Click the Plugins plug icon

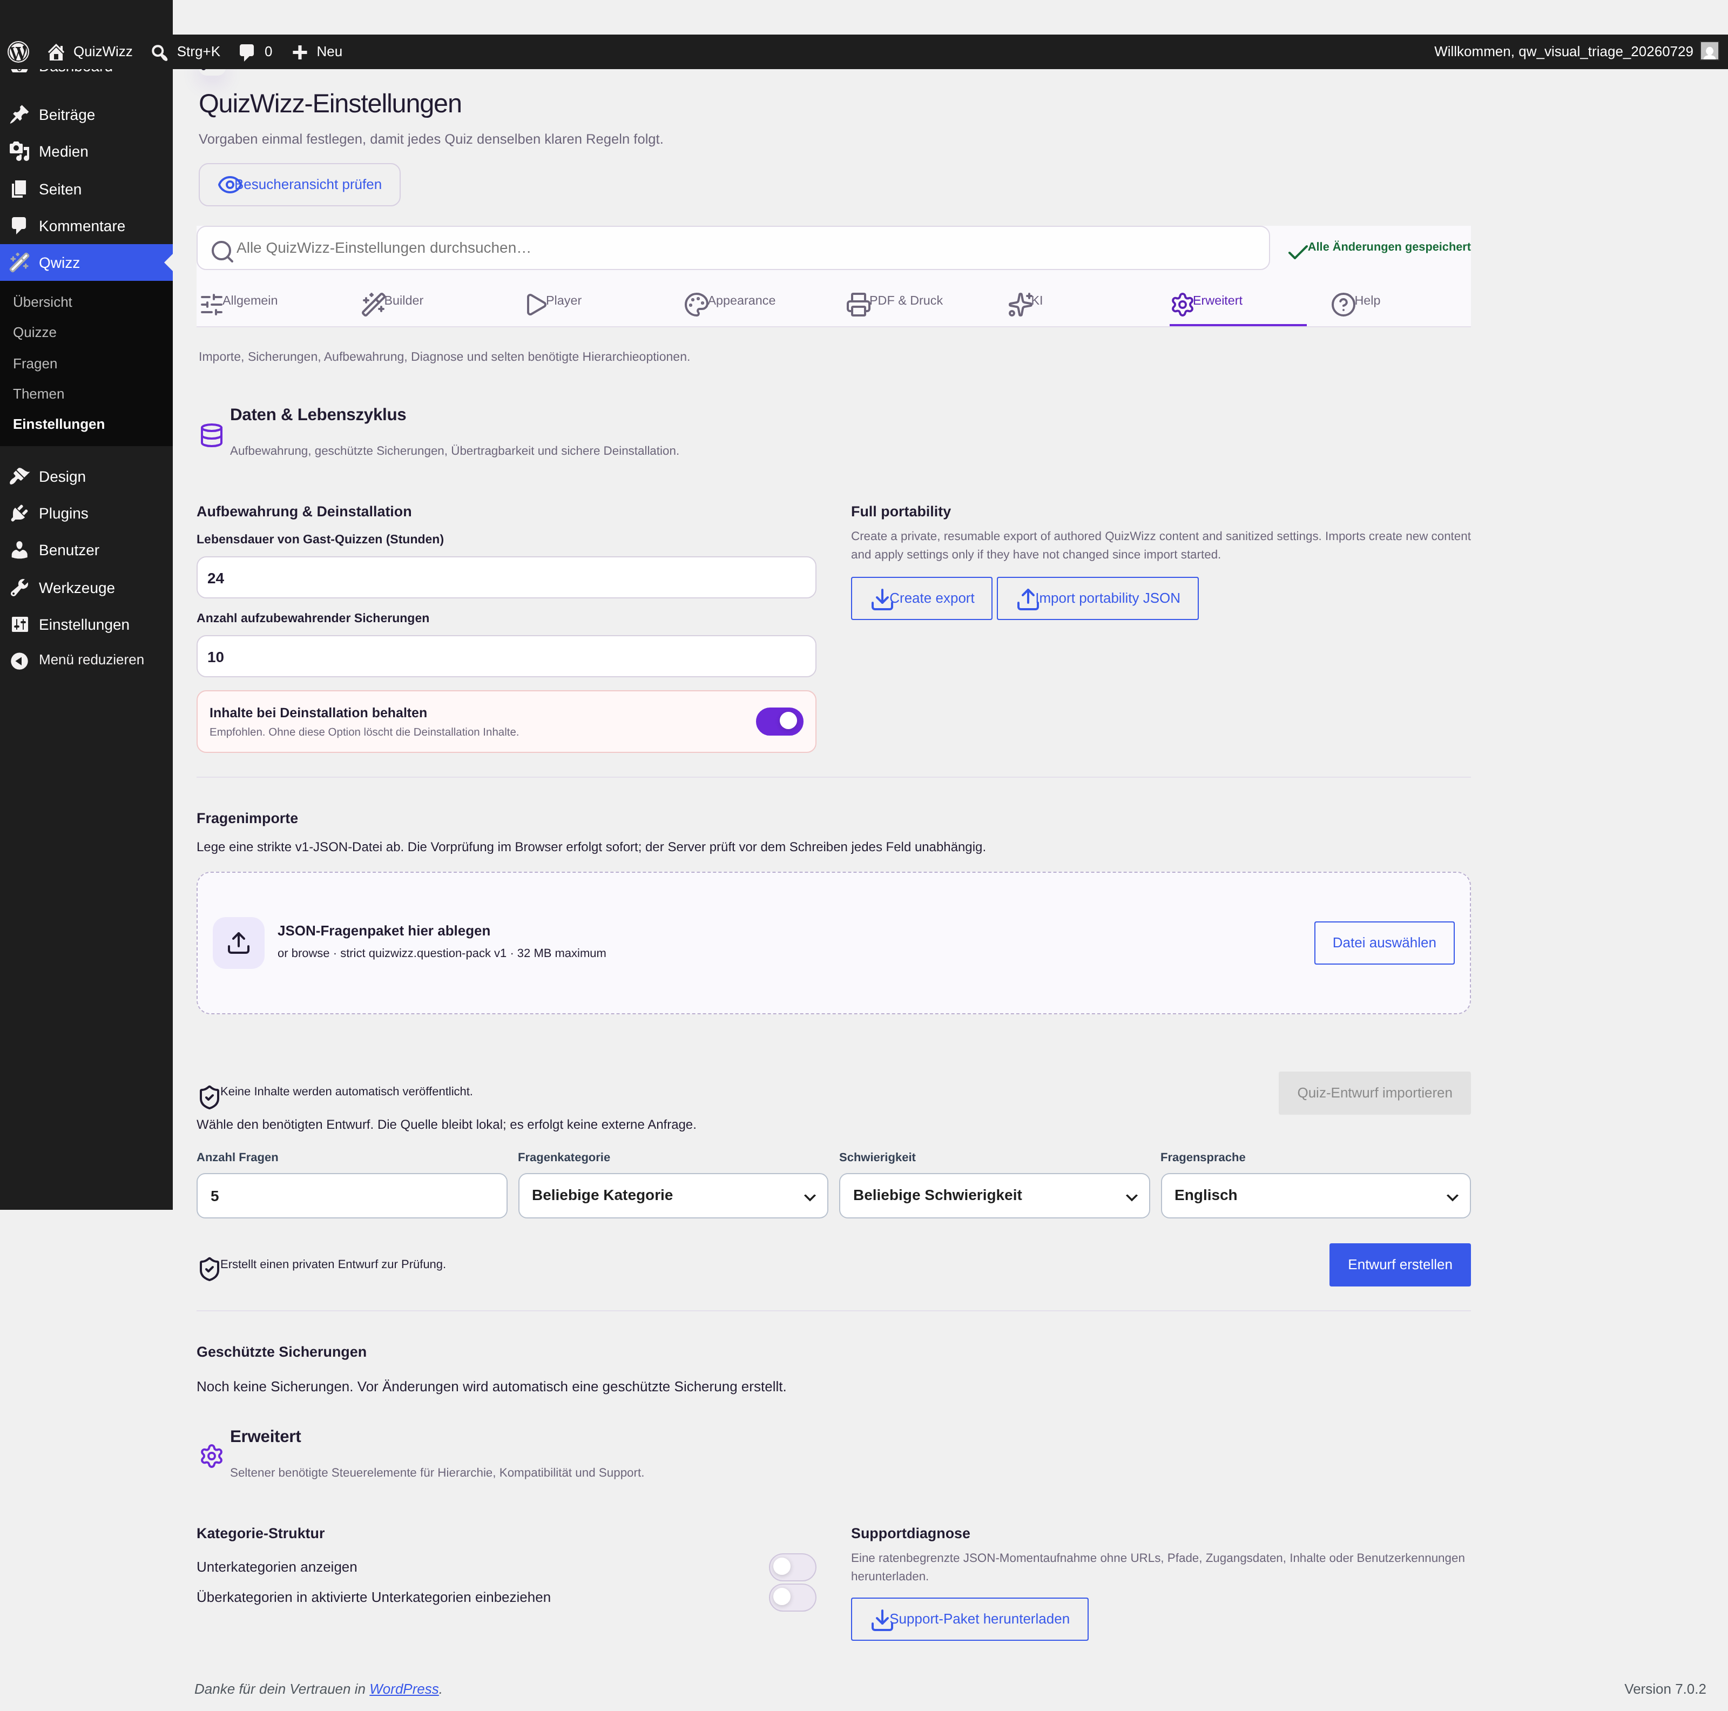point(19,514)
